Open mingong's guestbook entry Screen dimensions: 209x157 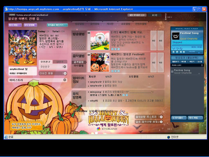(121, 92)
